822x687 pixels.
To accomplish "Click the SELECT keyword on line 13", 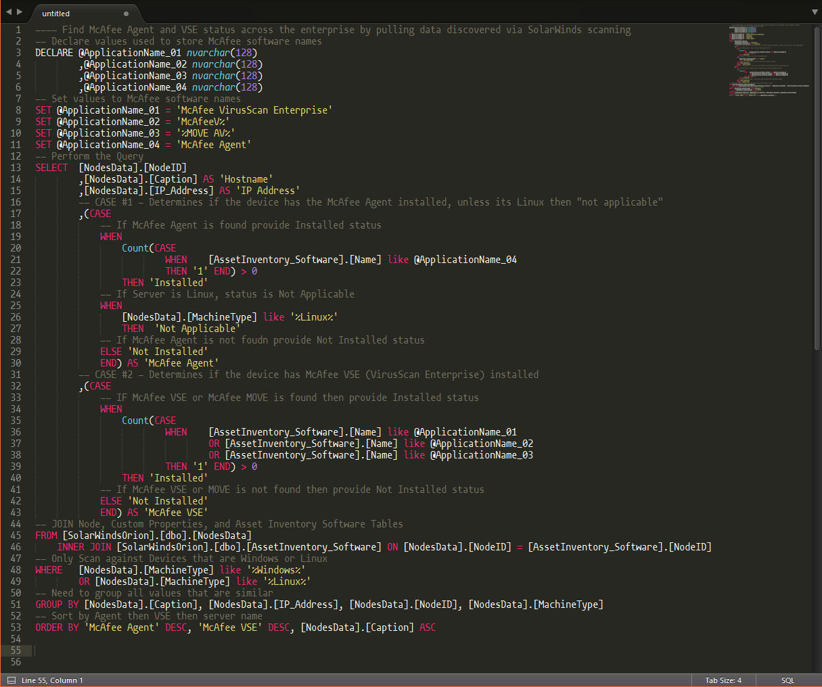I will click(51, 168).
